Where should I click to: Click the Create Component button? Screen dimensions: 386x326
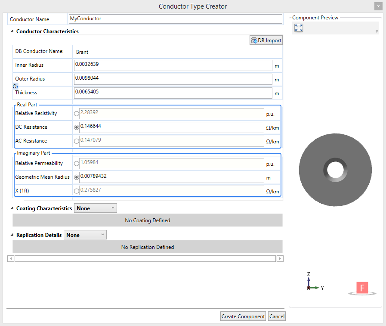pyautogui.click(x=243, y=317)
